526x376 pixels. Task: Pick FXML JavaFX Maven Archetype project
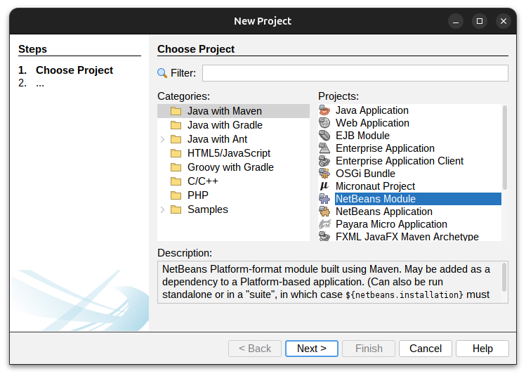(x=407, y=237)
